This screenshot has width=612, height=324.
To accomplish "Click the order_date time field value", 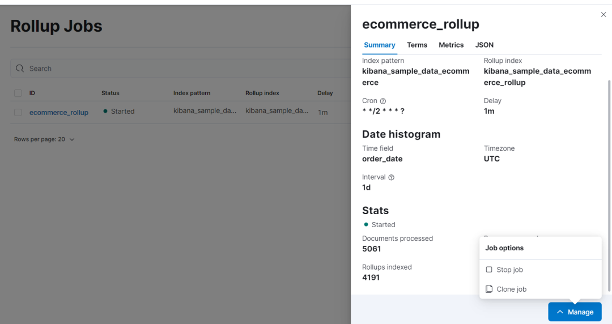I will 382,159.
